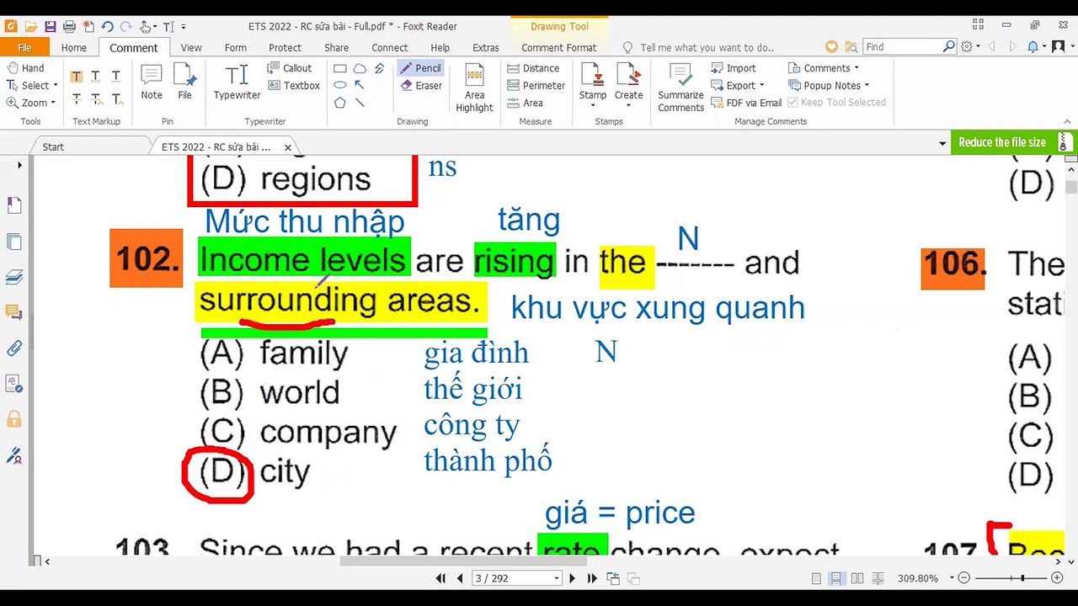
Task: Switch to single page view mode
Action: coord(816,578)
